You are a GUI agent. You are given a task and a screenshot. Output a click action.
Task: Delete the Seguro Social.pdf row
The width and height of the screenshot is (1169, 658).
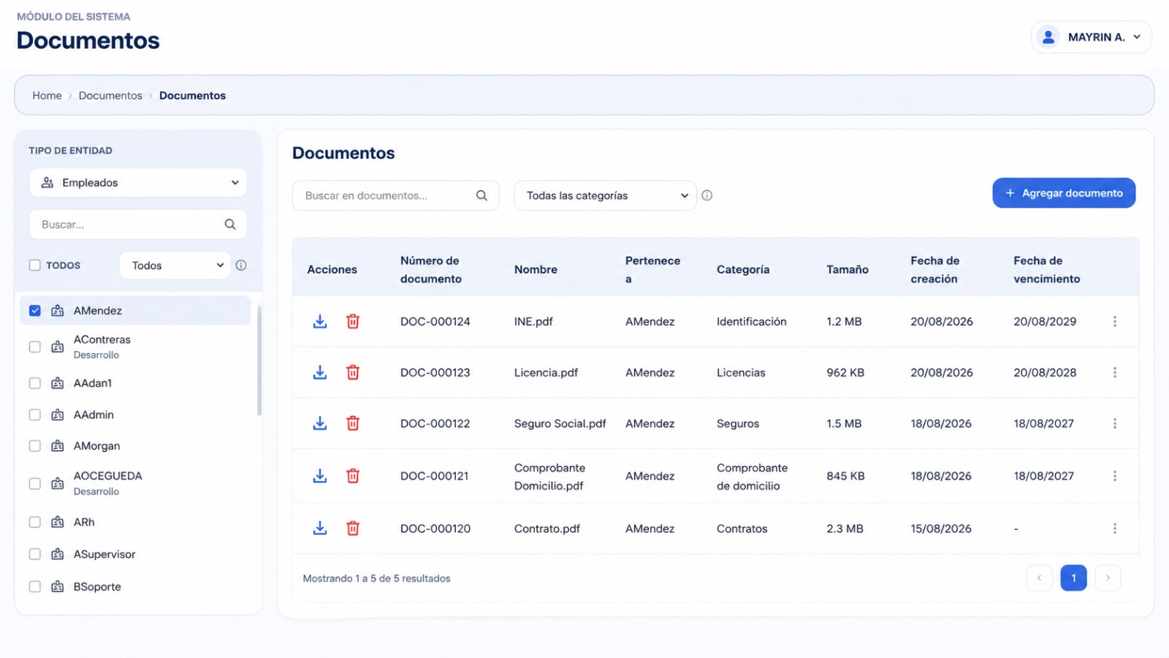pyautogui.click(x=353, y=423)
